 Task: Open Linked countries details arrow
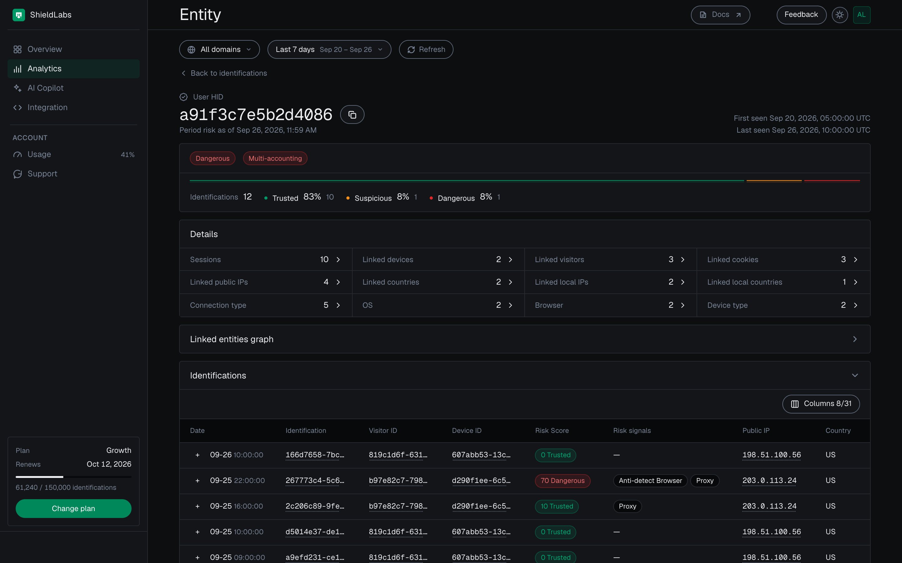[510, 282]
